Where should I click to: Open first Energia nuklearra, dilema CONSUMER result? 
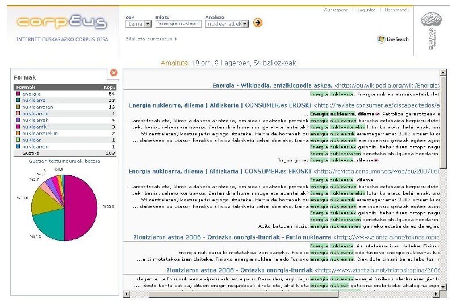[x=220, y=106]
